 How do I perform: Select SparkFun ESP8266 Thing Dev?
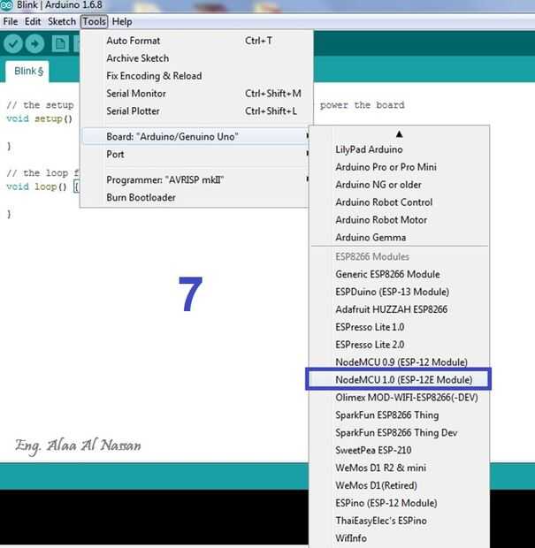[x=400, y=433]
